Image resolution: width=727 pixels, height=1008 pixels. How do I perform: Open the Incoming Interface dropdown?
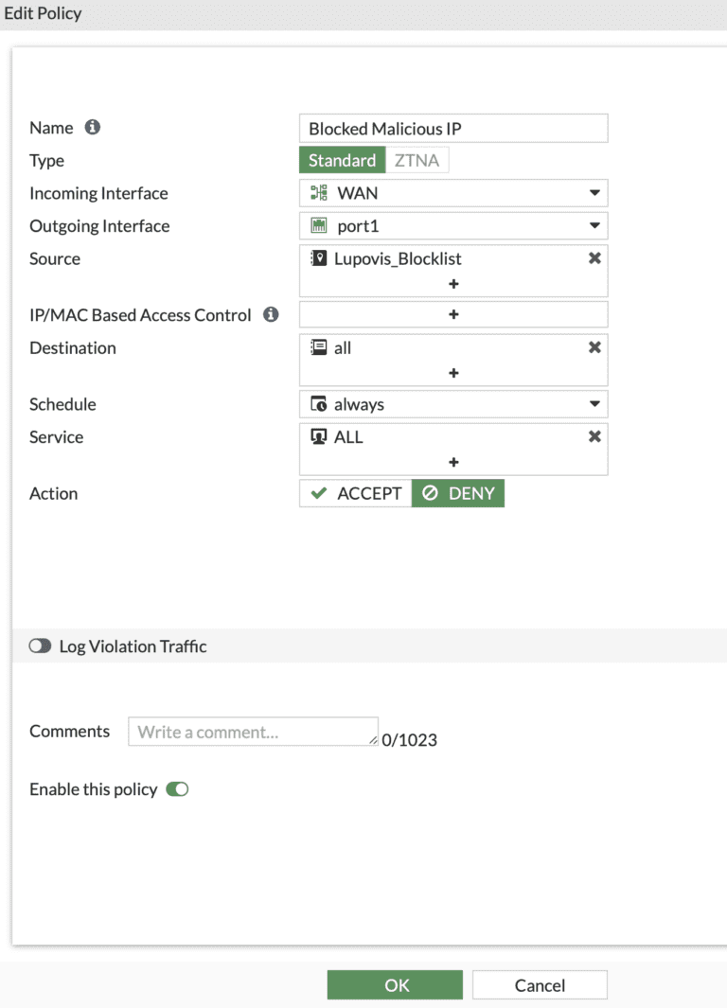(596, 192)
